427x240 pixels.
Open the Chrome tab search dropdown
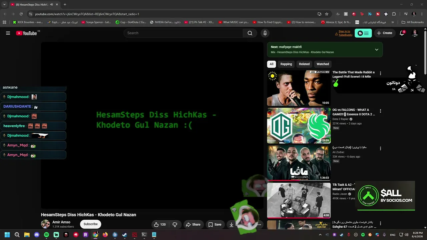pos(4,5)
